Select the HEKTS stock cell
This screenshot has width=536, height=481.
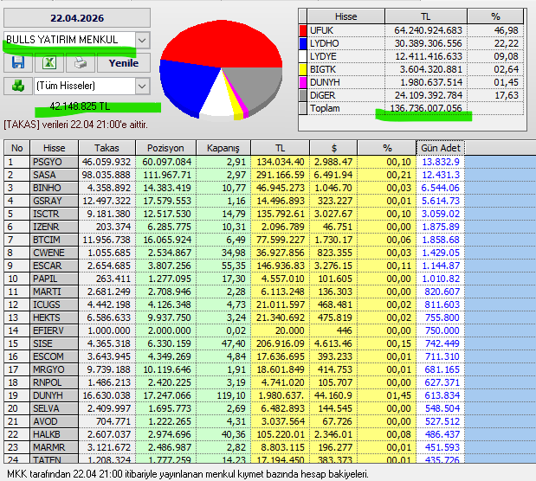pos(54,317)
